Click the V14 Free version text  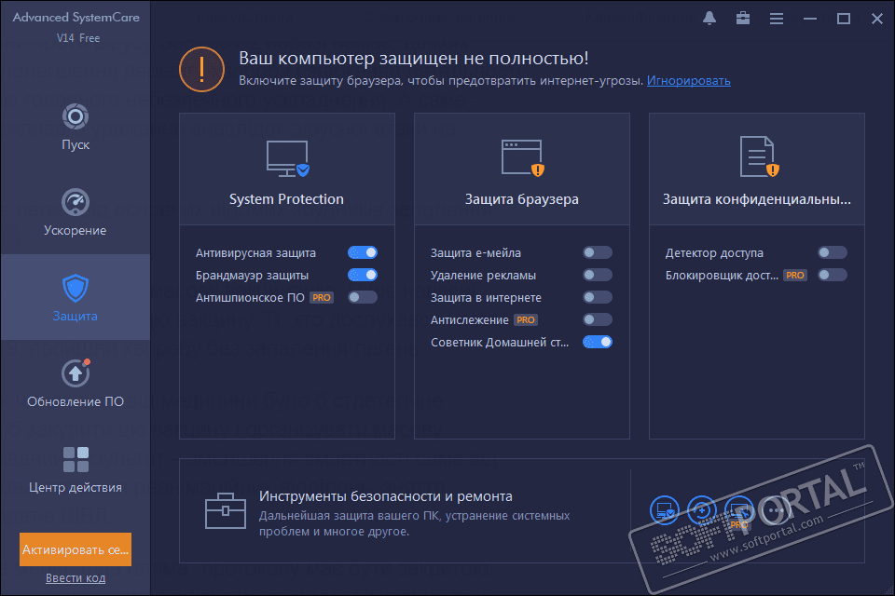click(x=78, y=38)
